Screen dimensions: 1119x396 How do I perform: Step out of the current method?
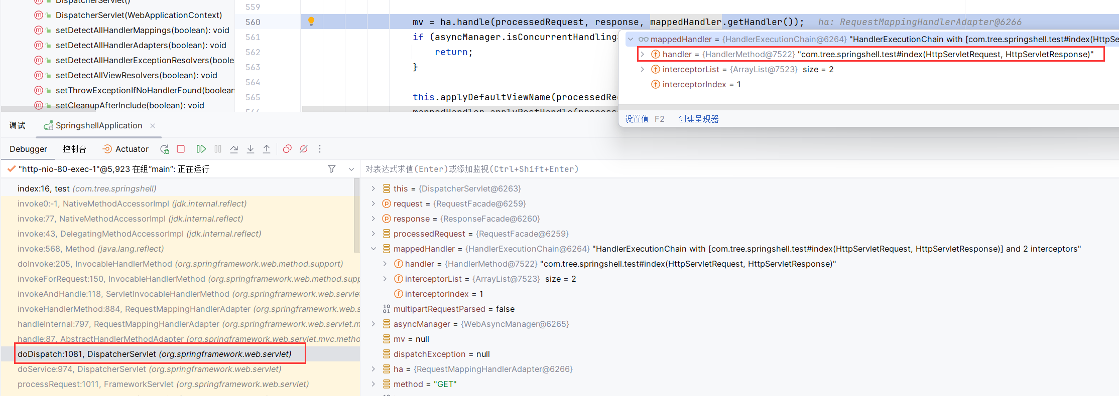[267, 149]
